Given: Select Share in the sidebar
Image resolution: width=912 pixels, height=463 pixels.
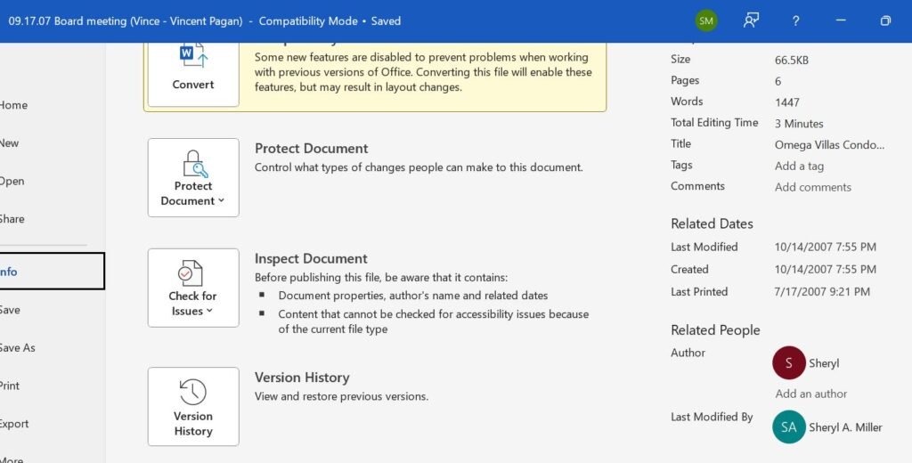Looking at the screenshot, I should pos(12,219).
